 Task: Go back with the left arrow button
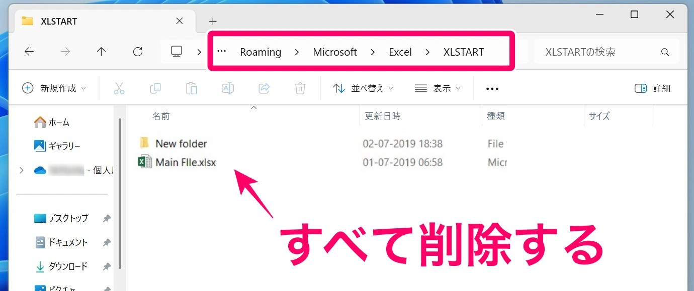(29, 52)
